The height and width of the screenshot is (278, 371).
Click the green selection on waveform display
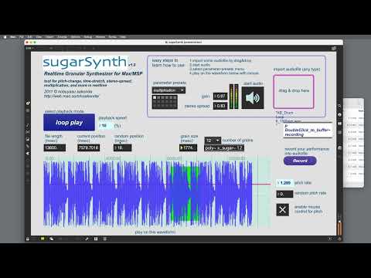click(x=185, y=194)
